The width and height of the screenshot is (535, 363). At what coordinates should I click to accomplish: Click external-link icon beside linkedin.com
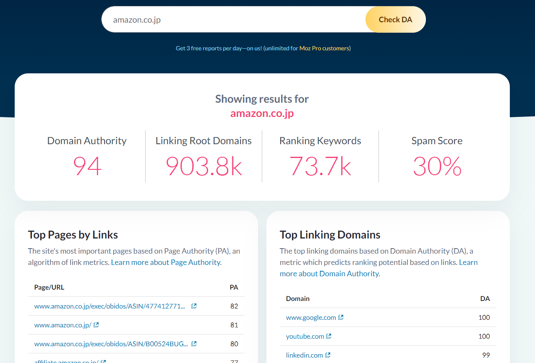pos(328,355)
